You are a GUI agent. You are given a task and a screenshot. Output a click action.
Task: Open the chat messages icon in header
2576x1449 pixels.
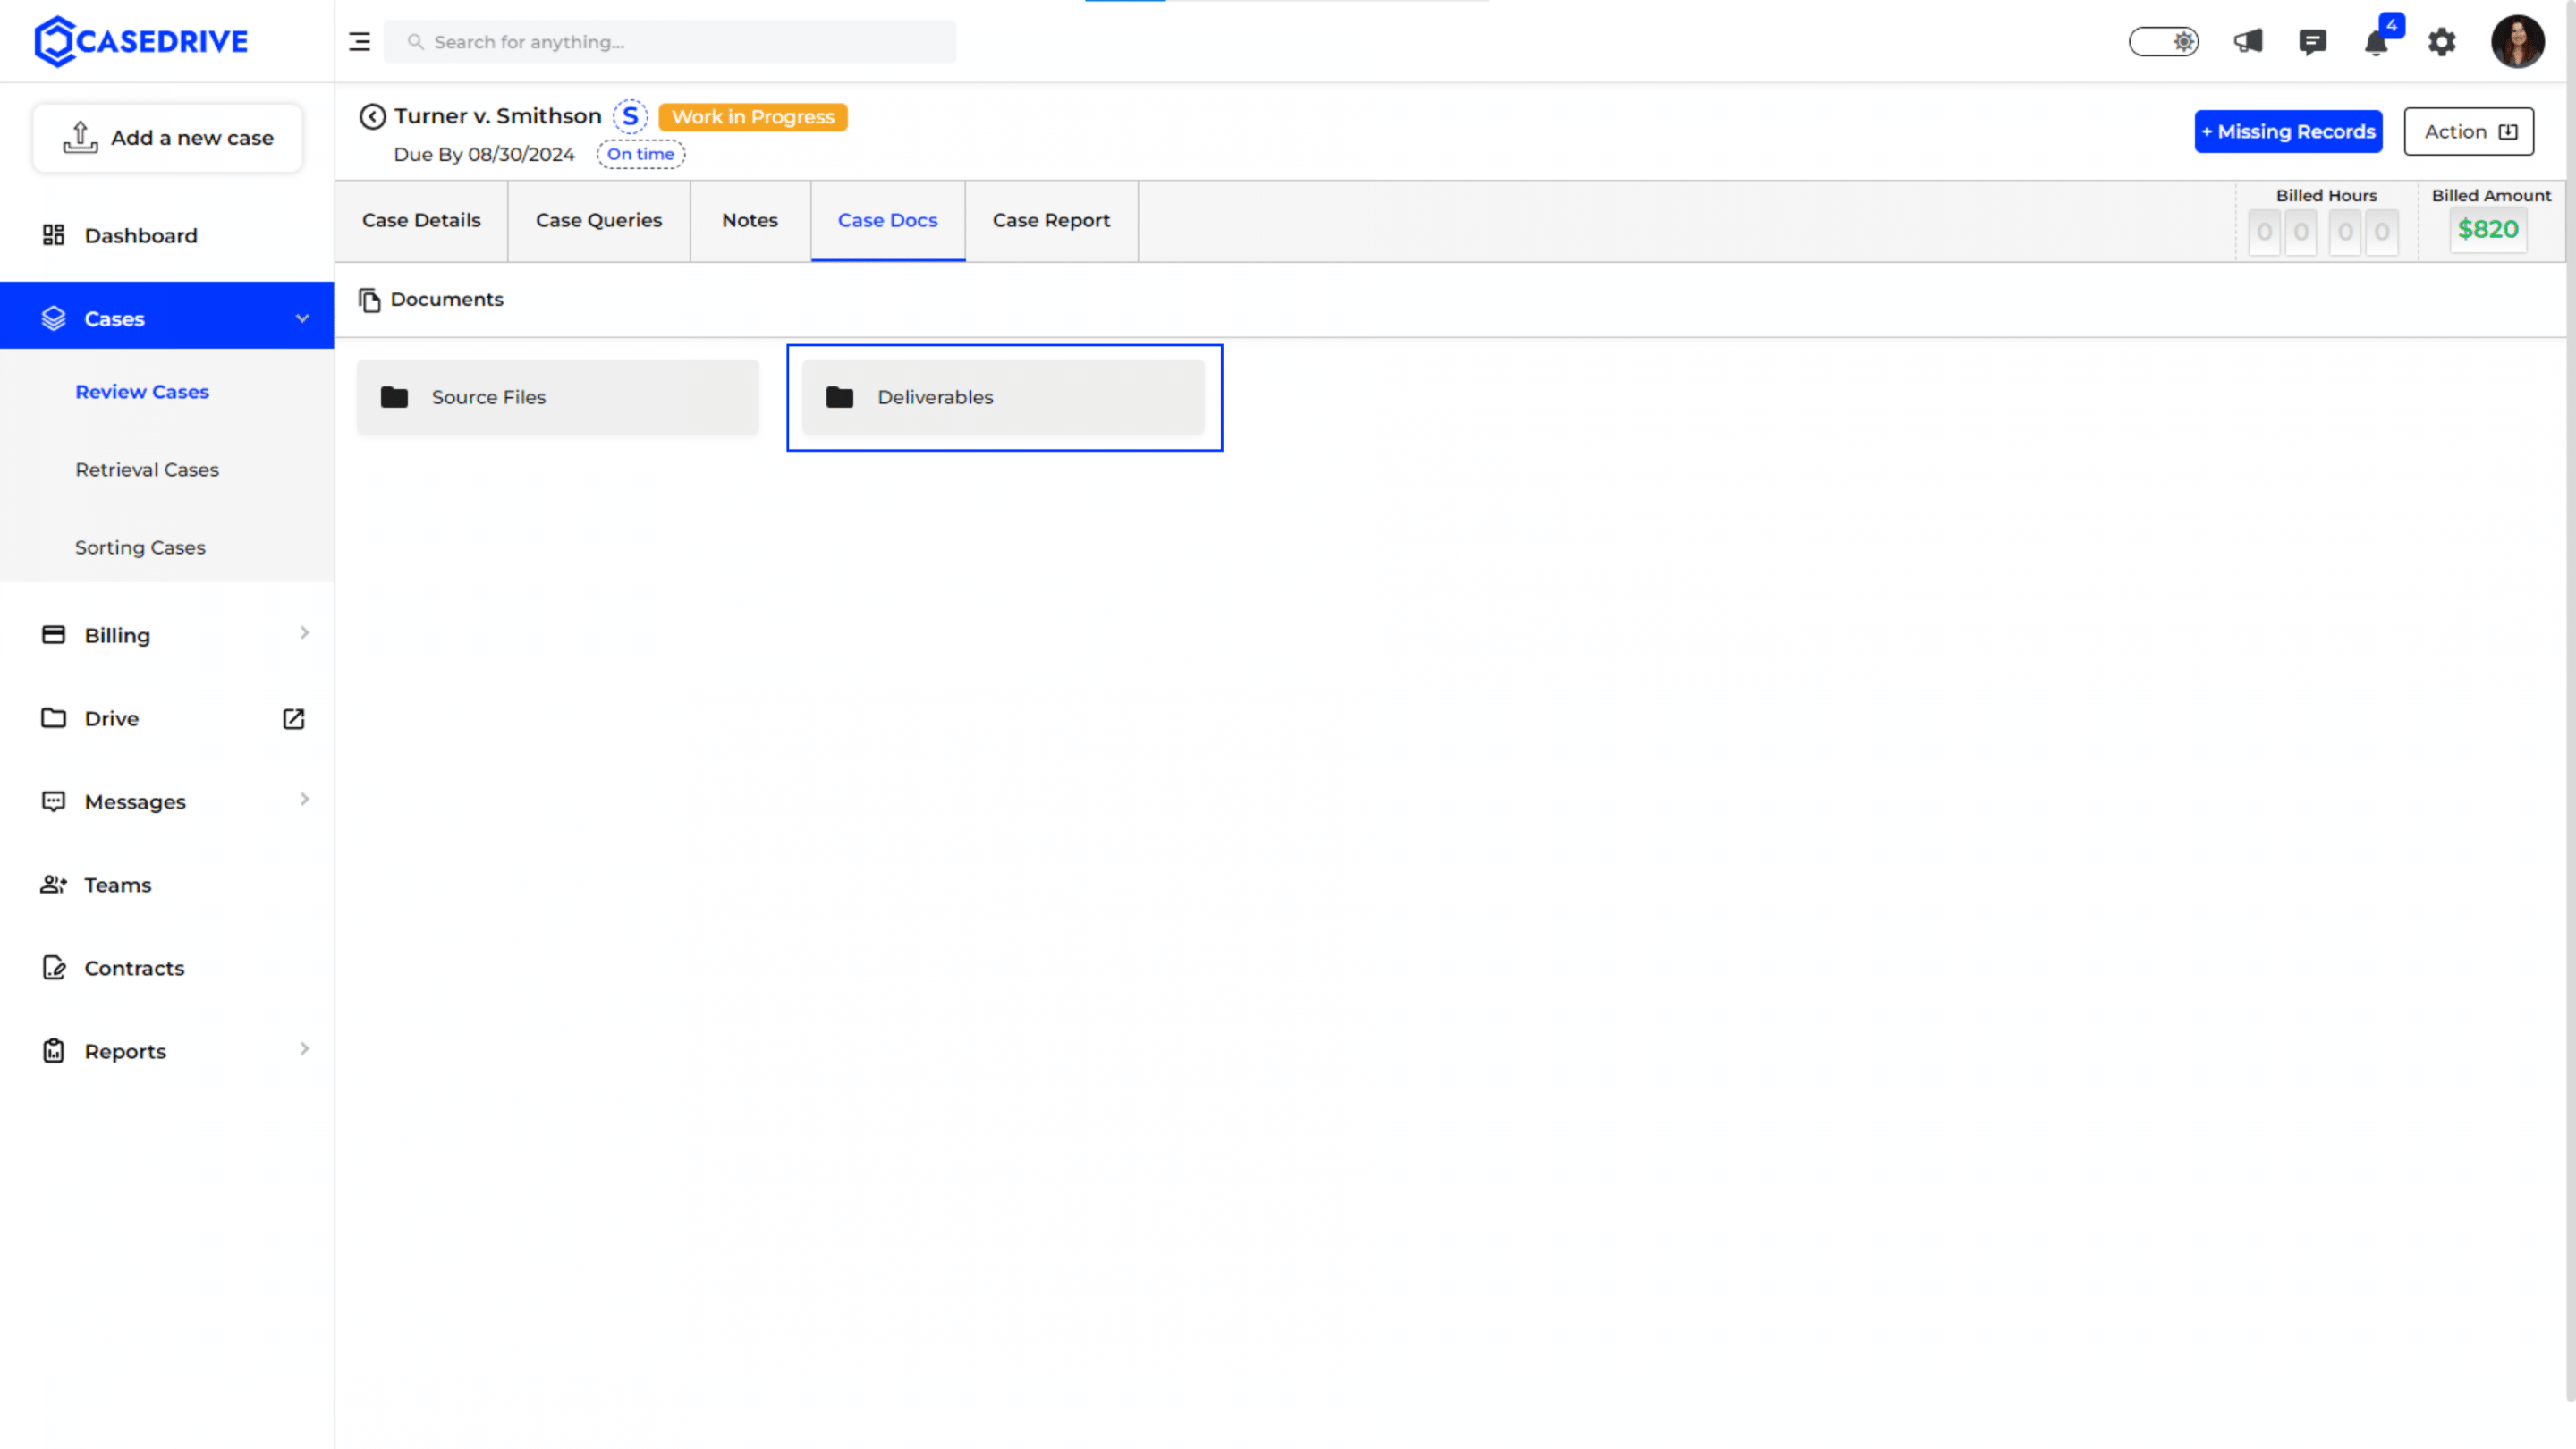2312,42
